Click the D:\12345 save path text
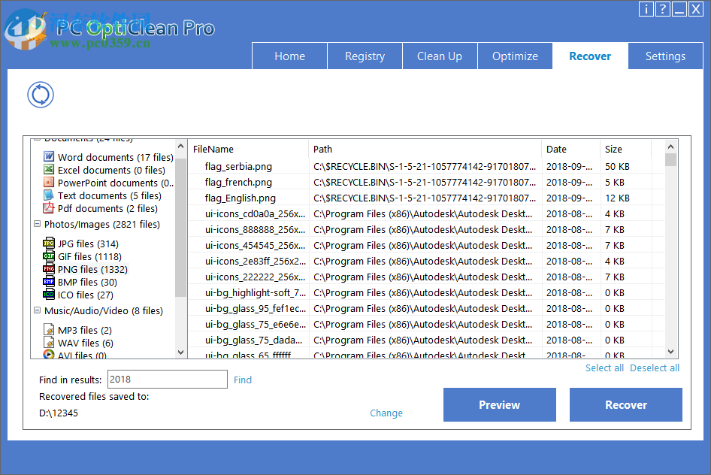The height and width of the screenshot is (475, 711). click(x=59, y=413)
